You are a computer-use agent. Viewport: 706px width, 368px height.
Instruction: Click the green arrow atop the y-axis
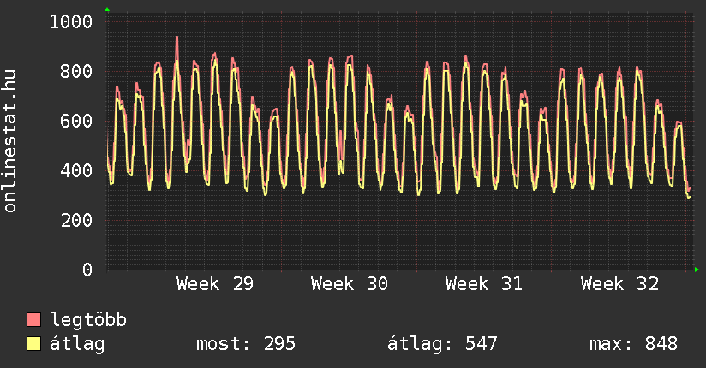(107, 9)
